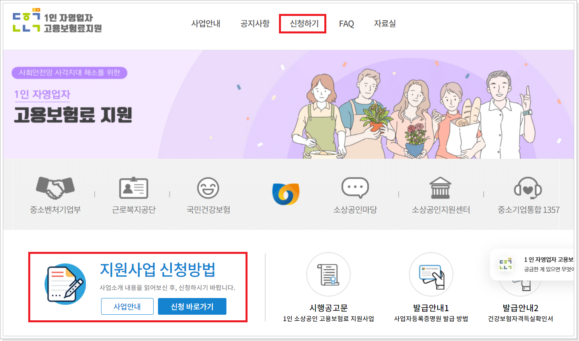The image size is (579, 341).
Task: Click the 신청 바로가기 button
Action: [x=192, y=306]
